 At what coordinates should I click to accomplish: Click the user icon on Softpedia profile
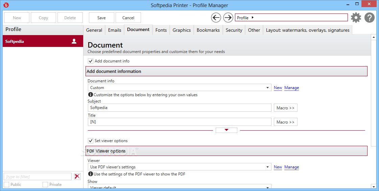pos(74,41)
